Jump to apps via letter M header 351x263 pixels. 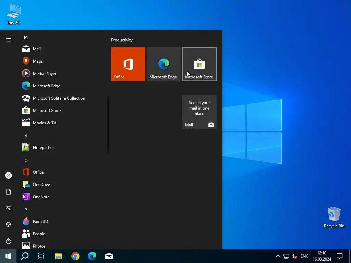[26, 37]
